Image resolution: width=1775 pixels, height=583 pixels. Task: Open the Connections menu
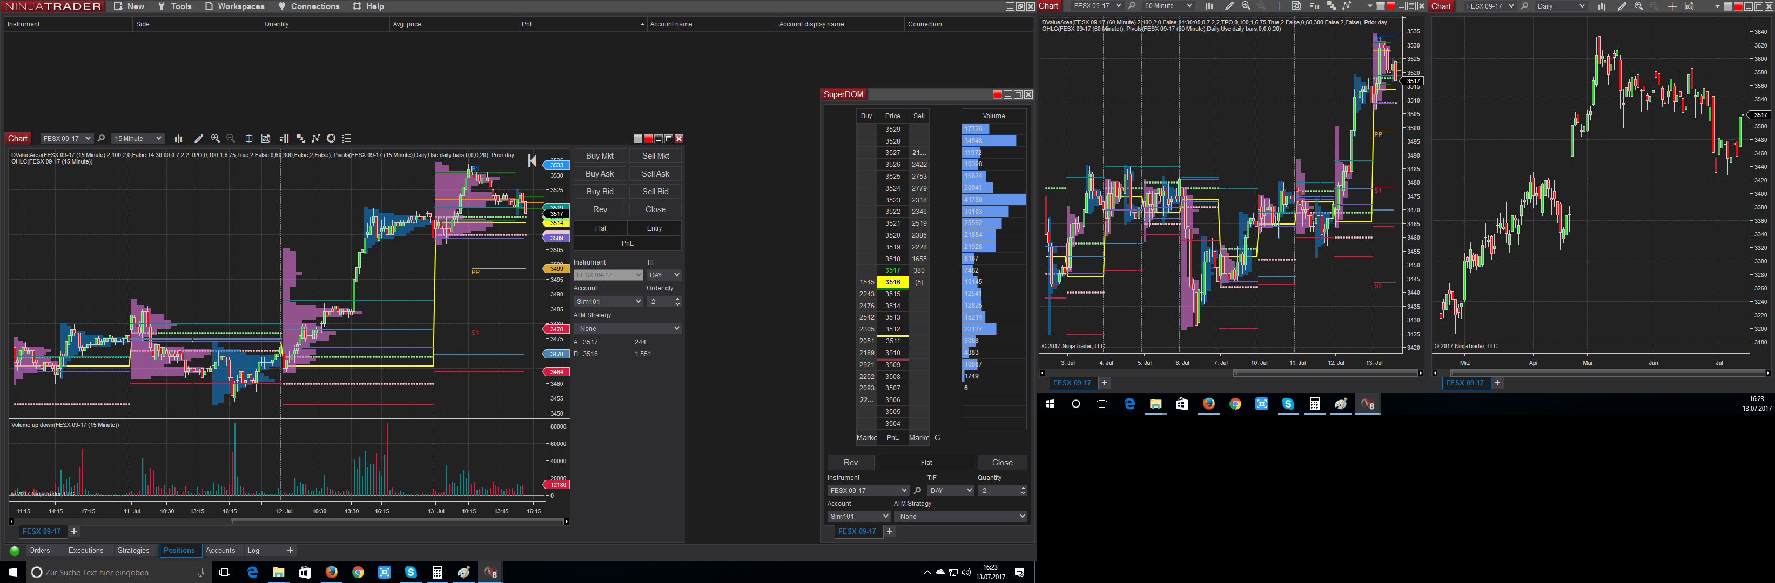(308, 6)
